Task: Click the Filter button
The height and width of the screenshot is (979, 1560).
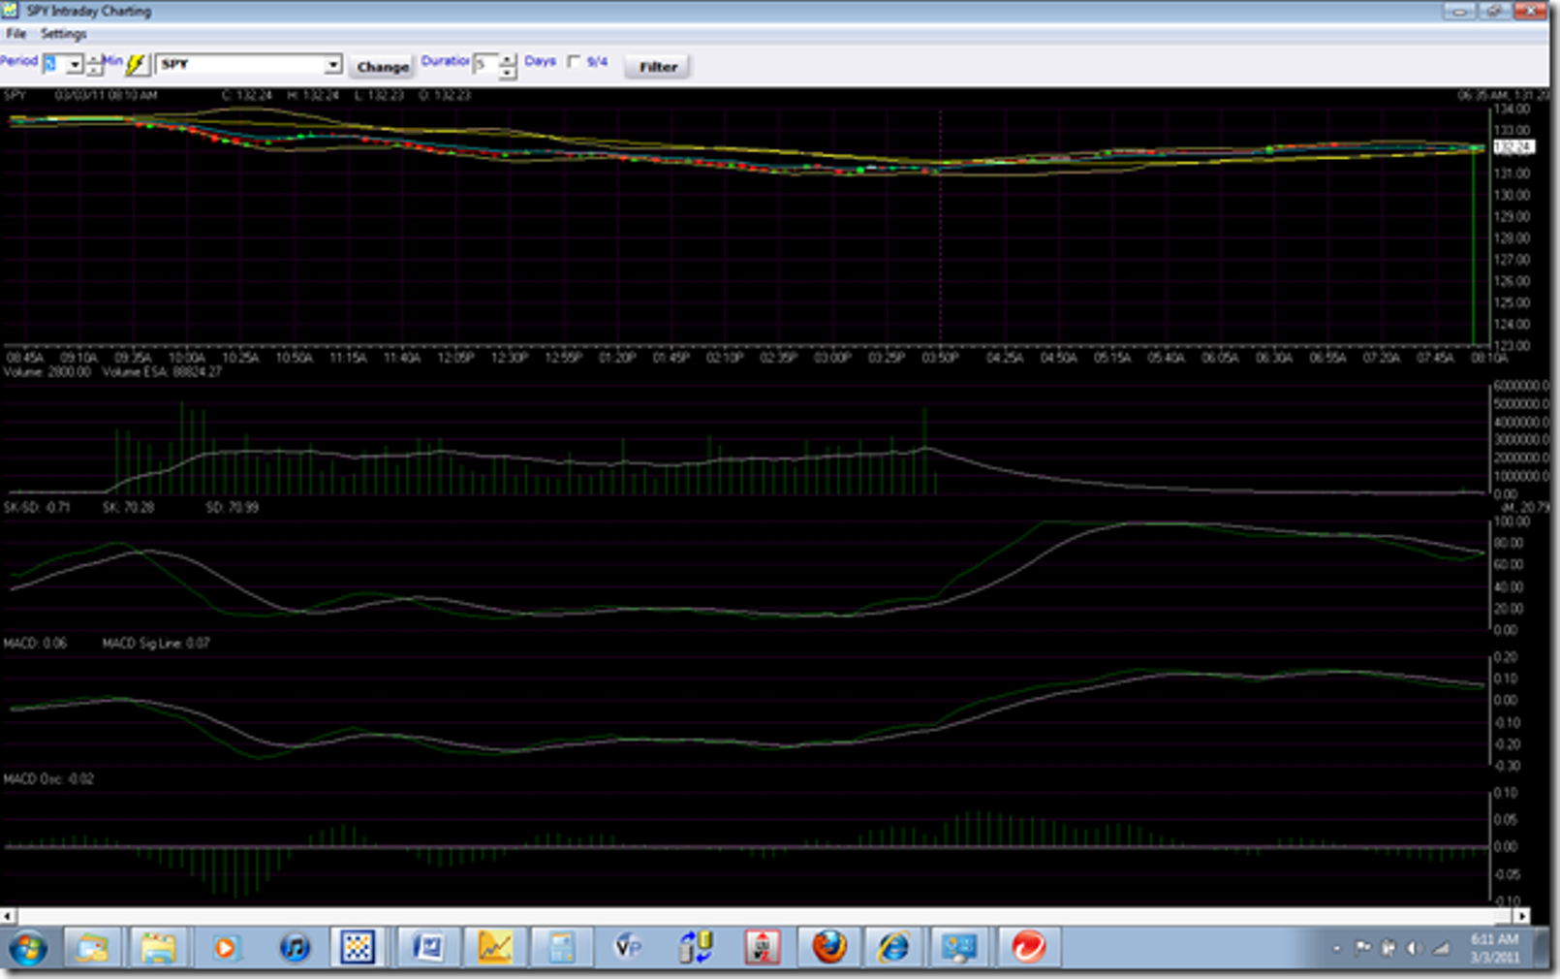Action: 658,67
